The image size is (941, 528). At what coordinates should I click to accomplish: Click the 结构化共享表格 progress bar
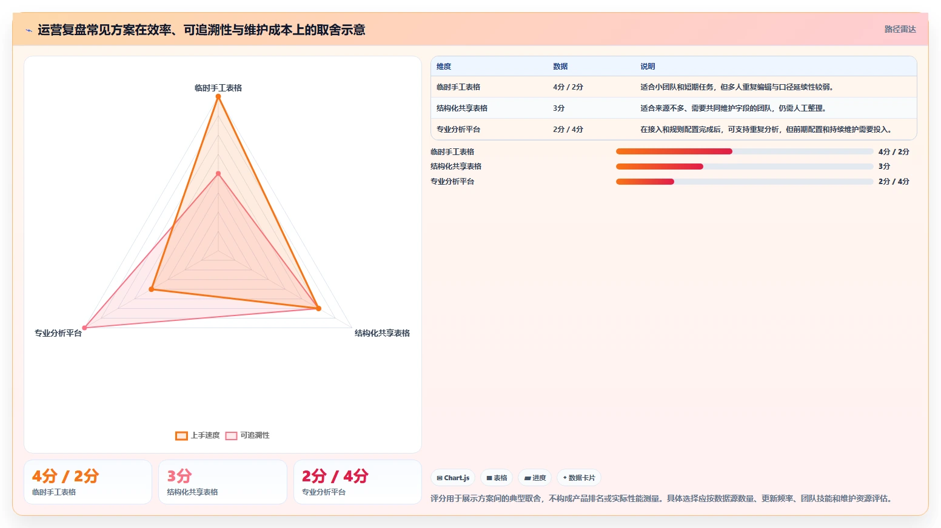coord(745,167)
